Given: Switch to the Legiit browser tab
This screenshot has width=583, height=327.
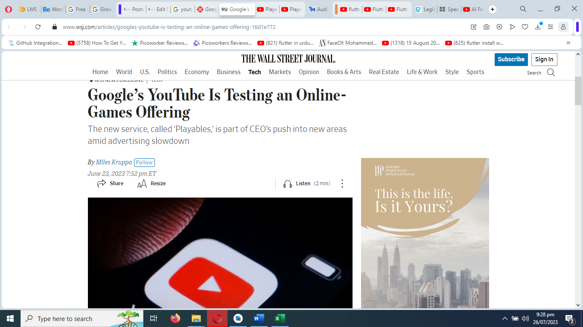Looking at the screenshot, I should click(425, 9).
